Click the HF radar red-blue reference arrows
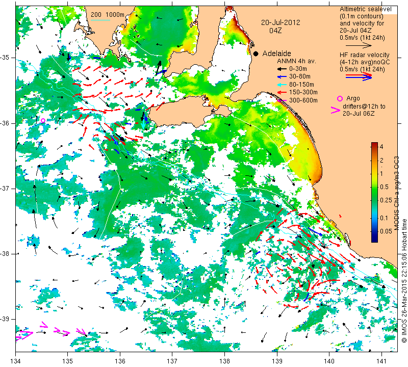 click(359, 76)
